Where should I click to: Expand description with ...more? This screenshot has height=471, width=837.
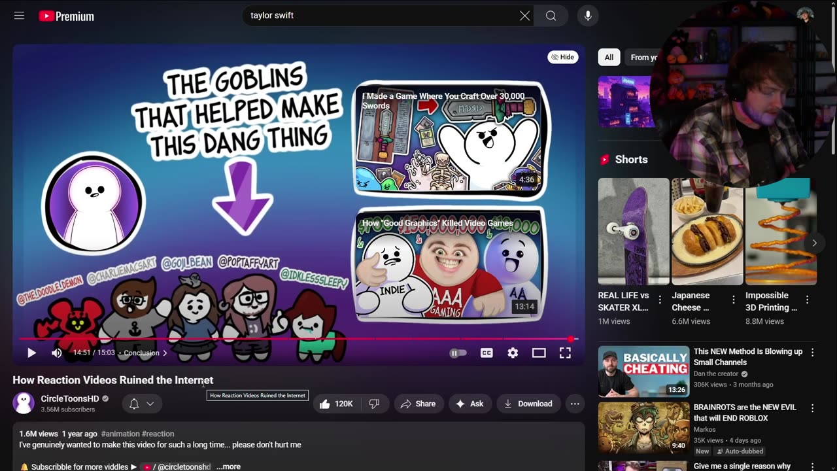(x=228, y=466)
